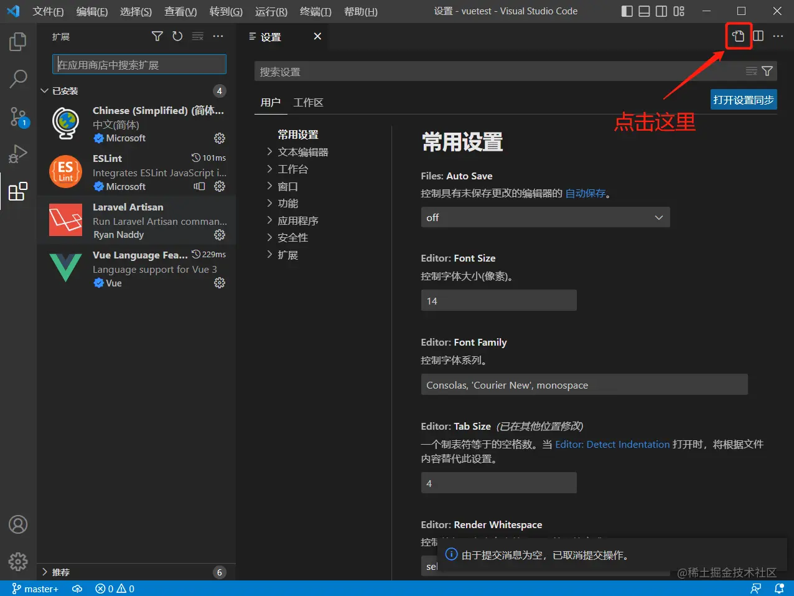The image size is (794, 596).
Task: Open editor more actions ellipsis
Action: [778, 36]
